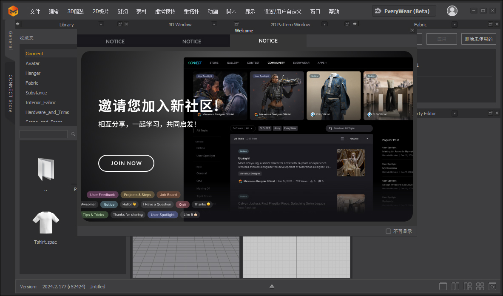
Task: Click the search magnifier icon in Library panel
Action: point(73,134)
